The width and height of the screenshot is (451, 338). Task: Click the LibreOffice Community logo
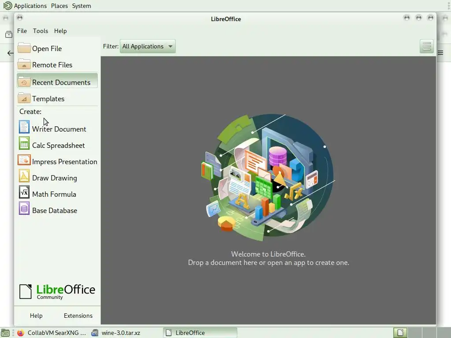click(57, 291)
